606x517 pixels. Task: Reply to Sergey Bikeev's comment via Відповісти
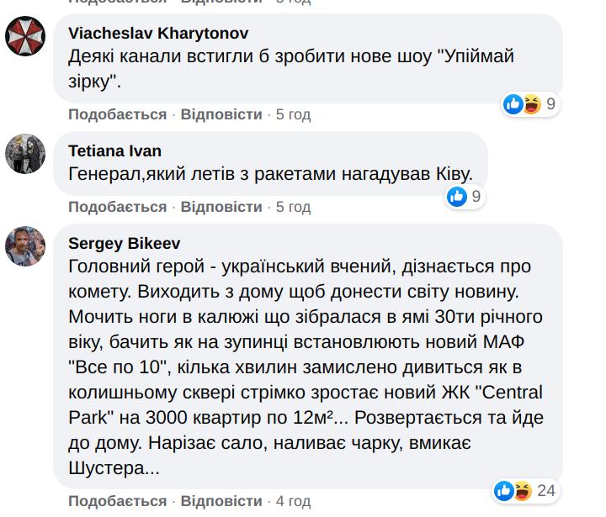221,502
